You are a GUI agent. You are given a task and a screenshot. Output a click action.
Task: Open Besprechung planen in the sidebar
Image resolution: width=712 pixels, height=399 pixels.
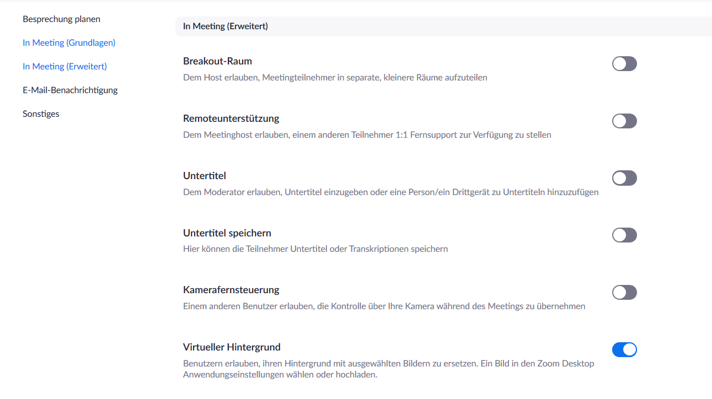[61, 19]
